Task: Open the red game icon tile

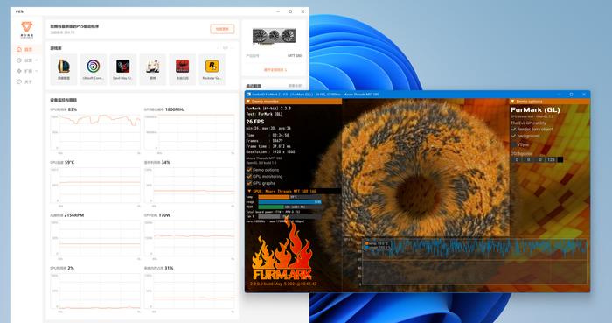Action: 182,69
